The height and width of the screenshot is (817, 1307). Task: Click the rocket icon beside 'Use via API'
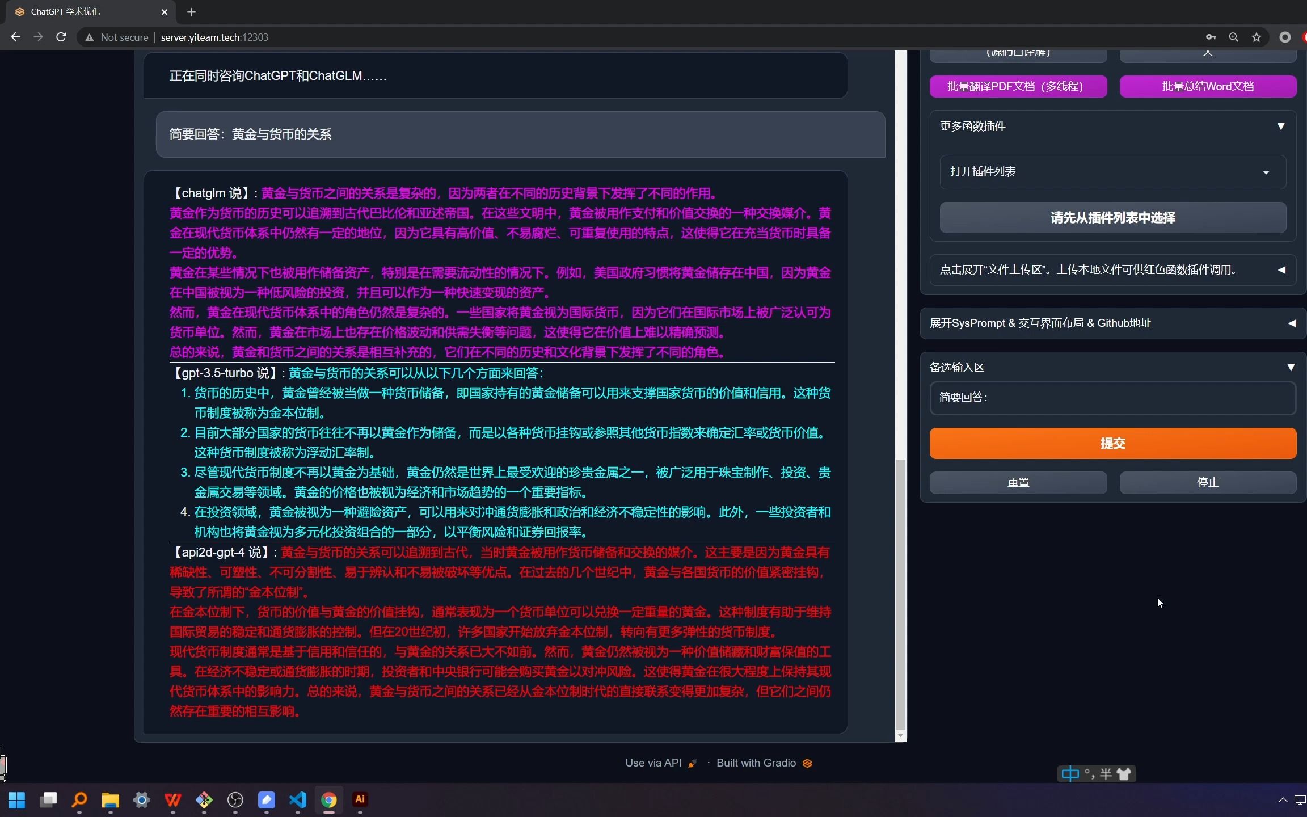point(692,763)
